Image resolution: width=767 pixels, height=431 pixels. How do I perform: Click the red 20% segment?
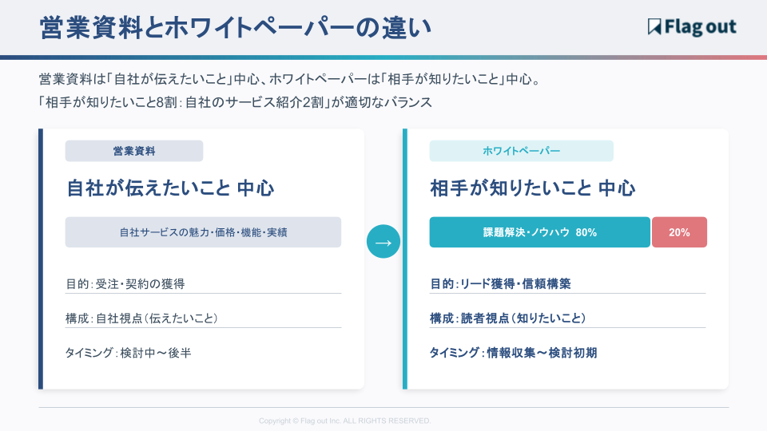[679, 232]
